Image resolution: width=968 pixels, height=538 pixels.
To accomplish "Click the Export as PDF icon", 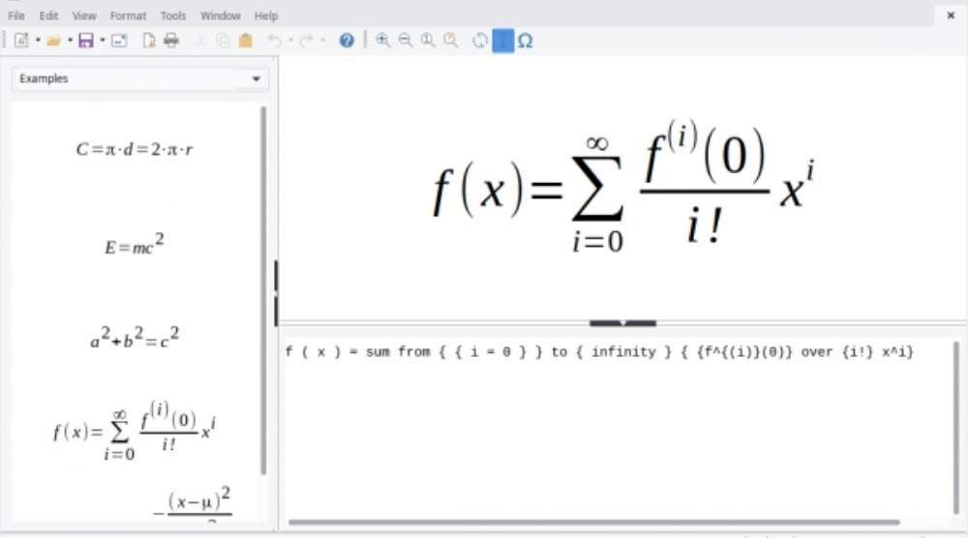I will 149,41.
